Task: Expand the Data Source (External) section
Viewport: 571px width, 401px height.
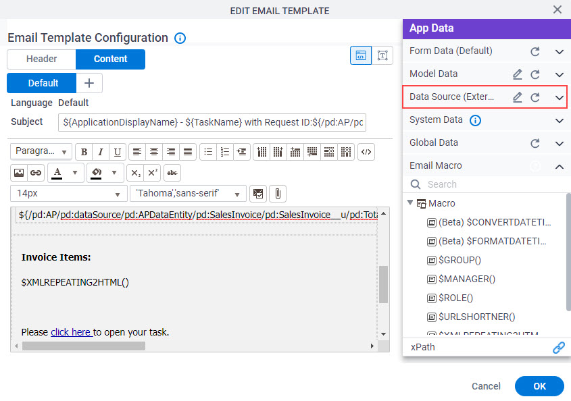Action: 560,97
